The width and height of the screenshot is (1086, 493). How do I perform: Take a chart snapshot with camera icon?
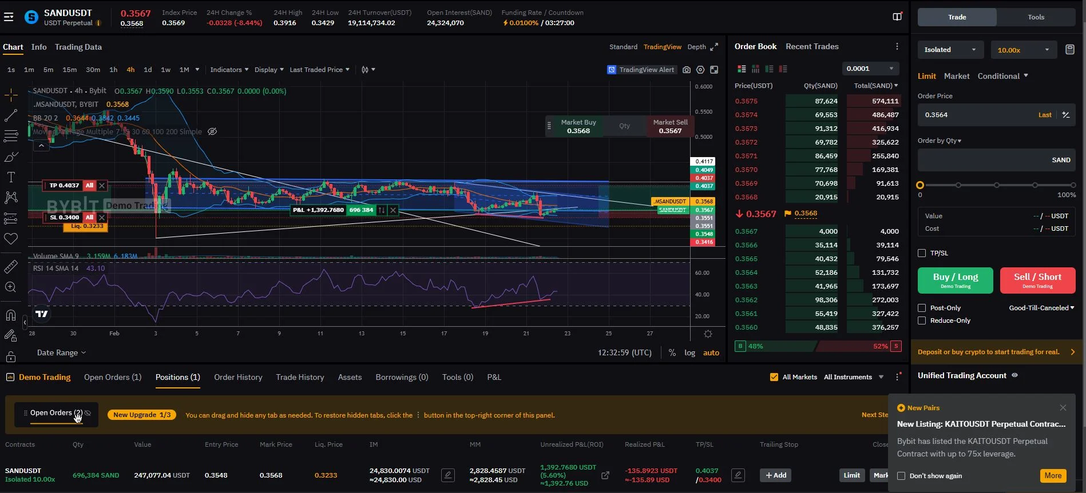point(686,70)
